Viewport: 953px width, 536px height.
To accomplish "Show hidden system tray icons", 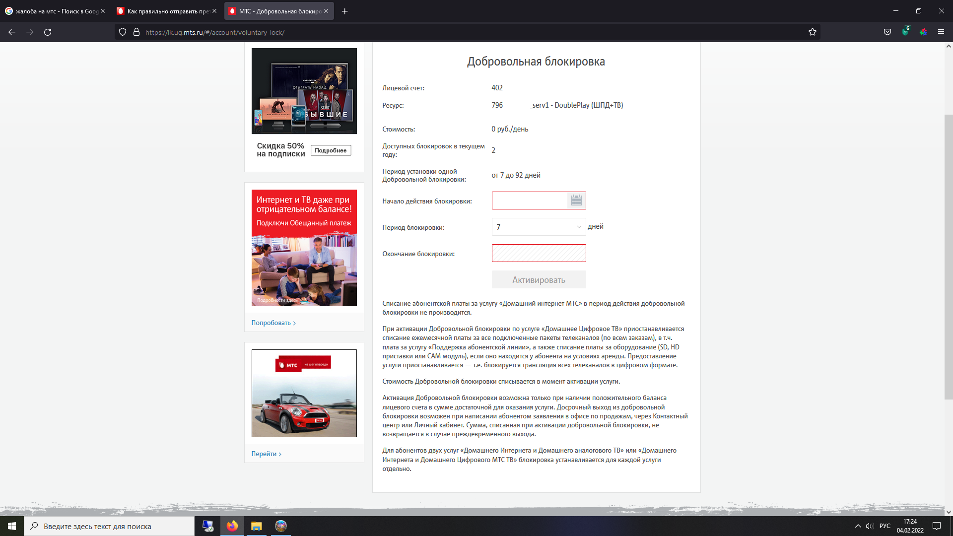I will 858,526.
